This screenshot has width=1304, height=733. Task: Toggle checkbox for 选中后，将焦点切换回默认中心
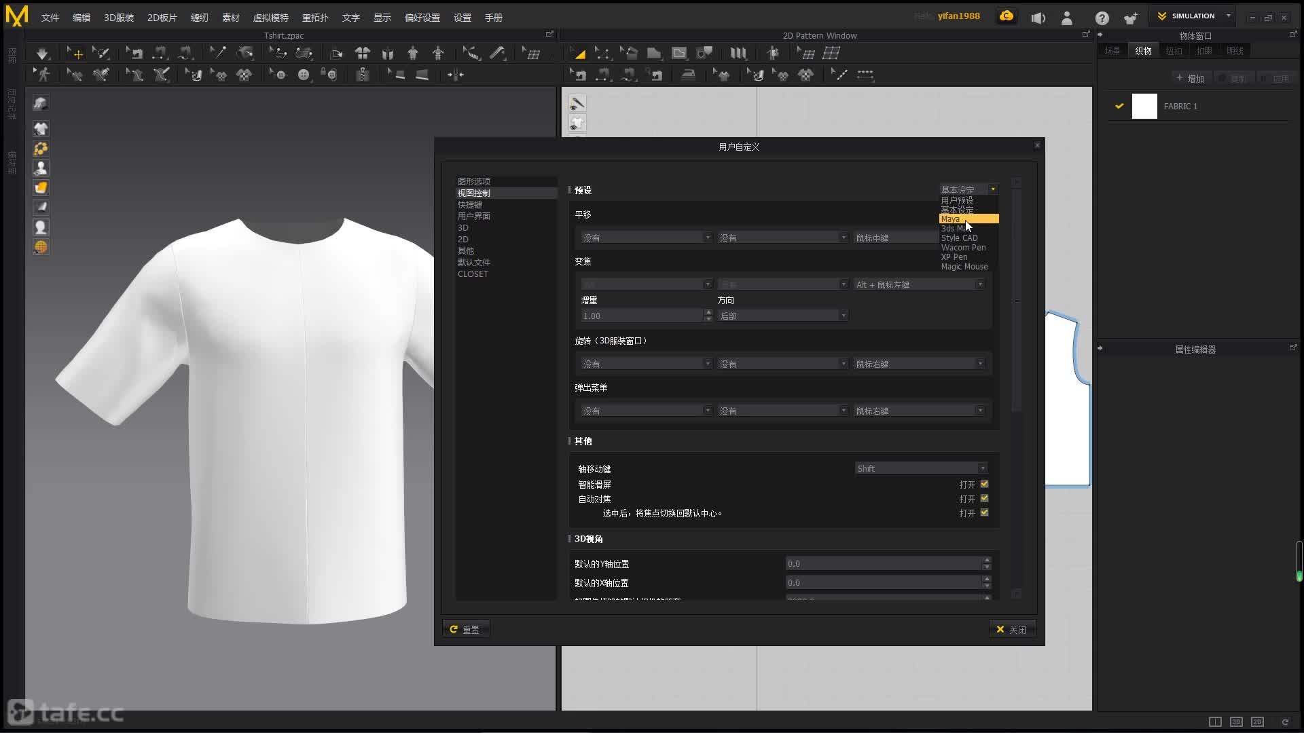[984, 512]
